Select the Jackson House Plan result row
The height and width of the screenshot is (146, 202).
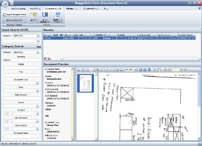[119, 38]
